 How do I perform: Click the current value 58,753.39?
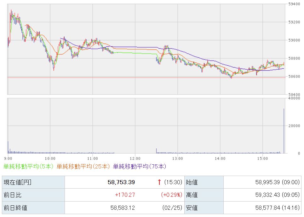(x=121, y=182)
